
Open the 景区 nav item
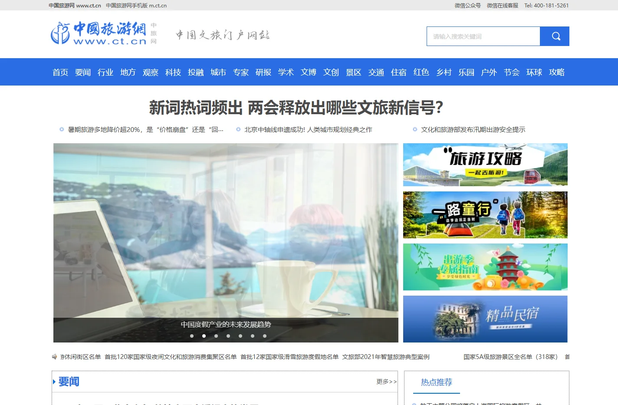point(354,72)
